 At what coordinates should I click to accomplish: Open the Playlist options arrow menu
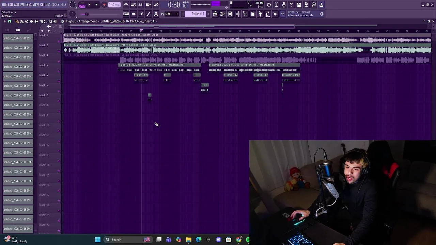[5, 21]
